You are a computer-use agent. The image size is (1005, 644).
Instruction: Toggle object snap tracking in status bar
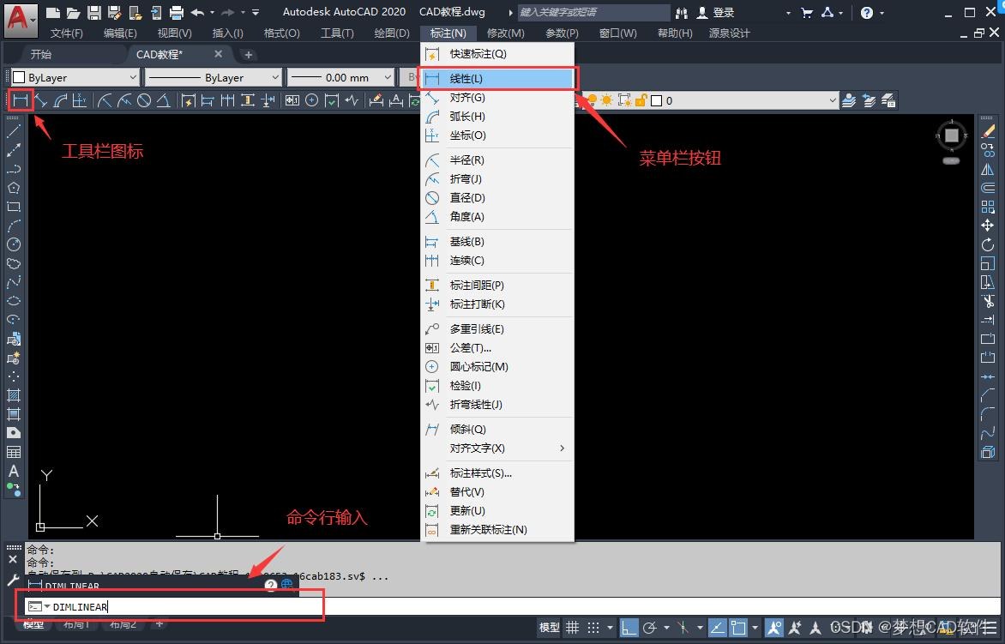pos(717,628)
